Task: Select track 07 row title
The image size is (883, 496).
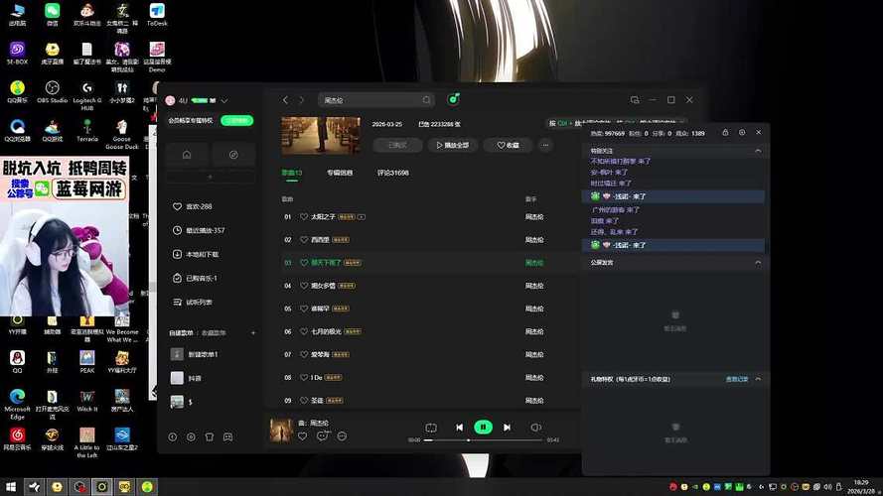Action: tap(320, 354)
